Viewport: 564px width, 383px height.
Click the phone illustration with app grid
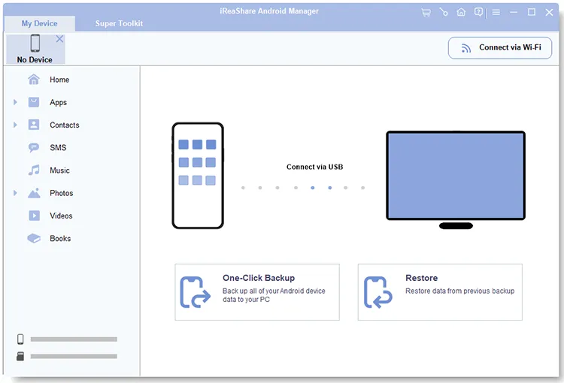[x=198, y=176]
